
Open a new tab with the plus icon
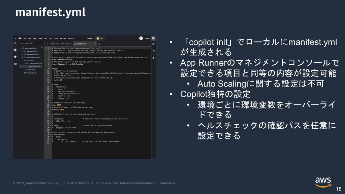point(99,44)
